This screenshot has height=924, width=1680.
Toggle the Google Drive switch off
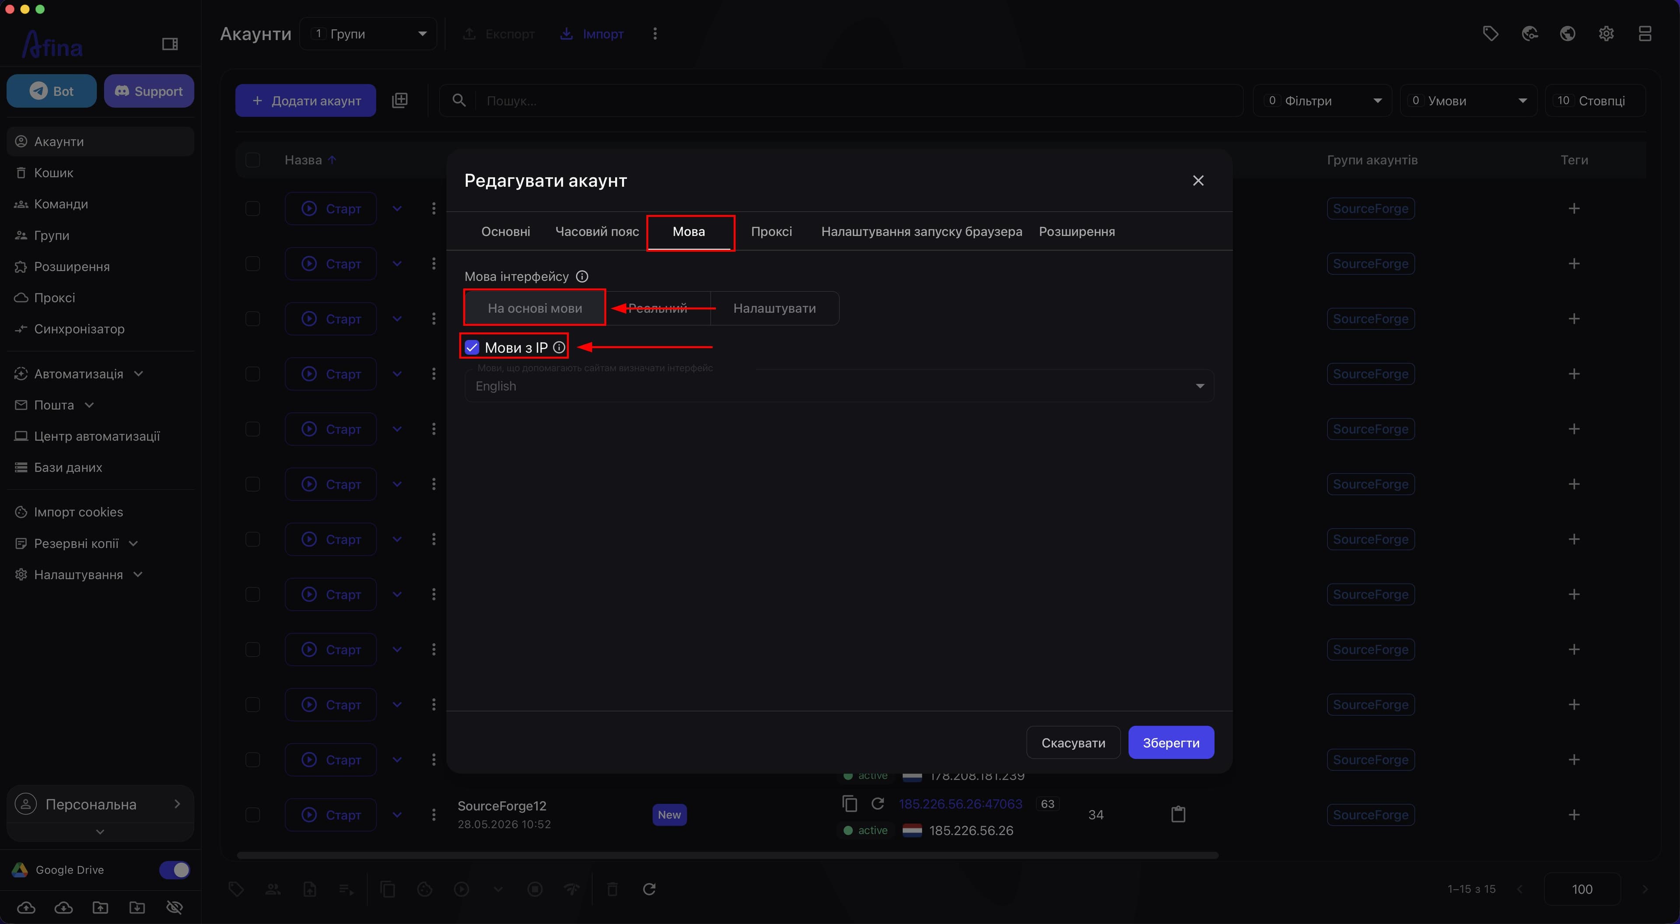click(174, 870)
